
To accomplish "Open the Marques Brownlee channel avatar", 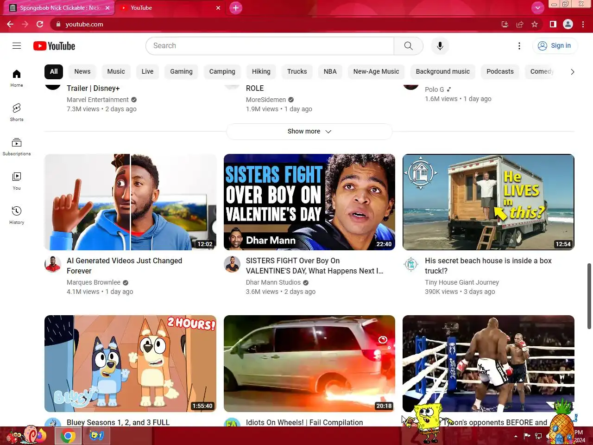I will tap(53, 264).
